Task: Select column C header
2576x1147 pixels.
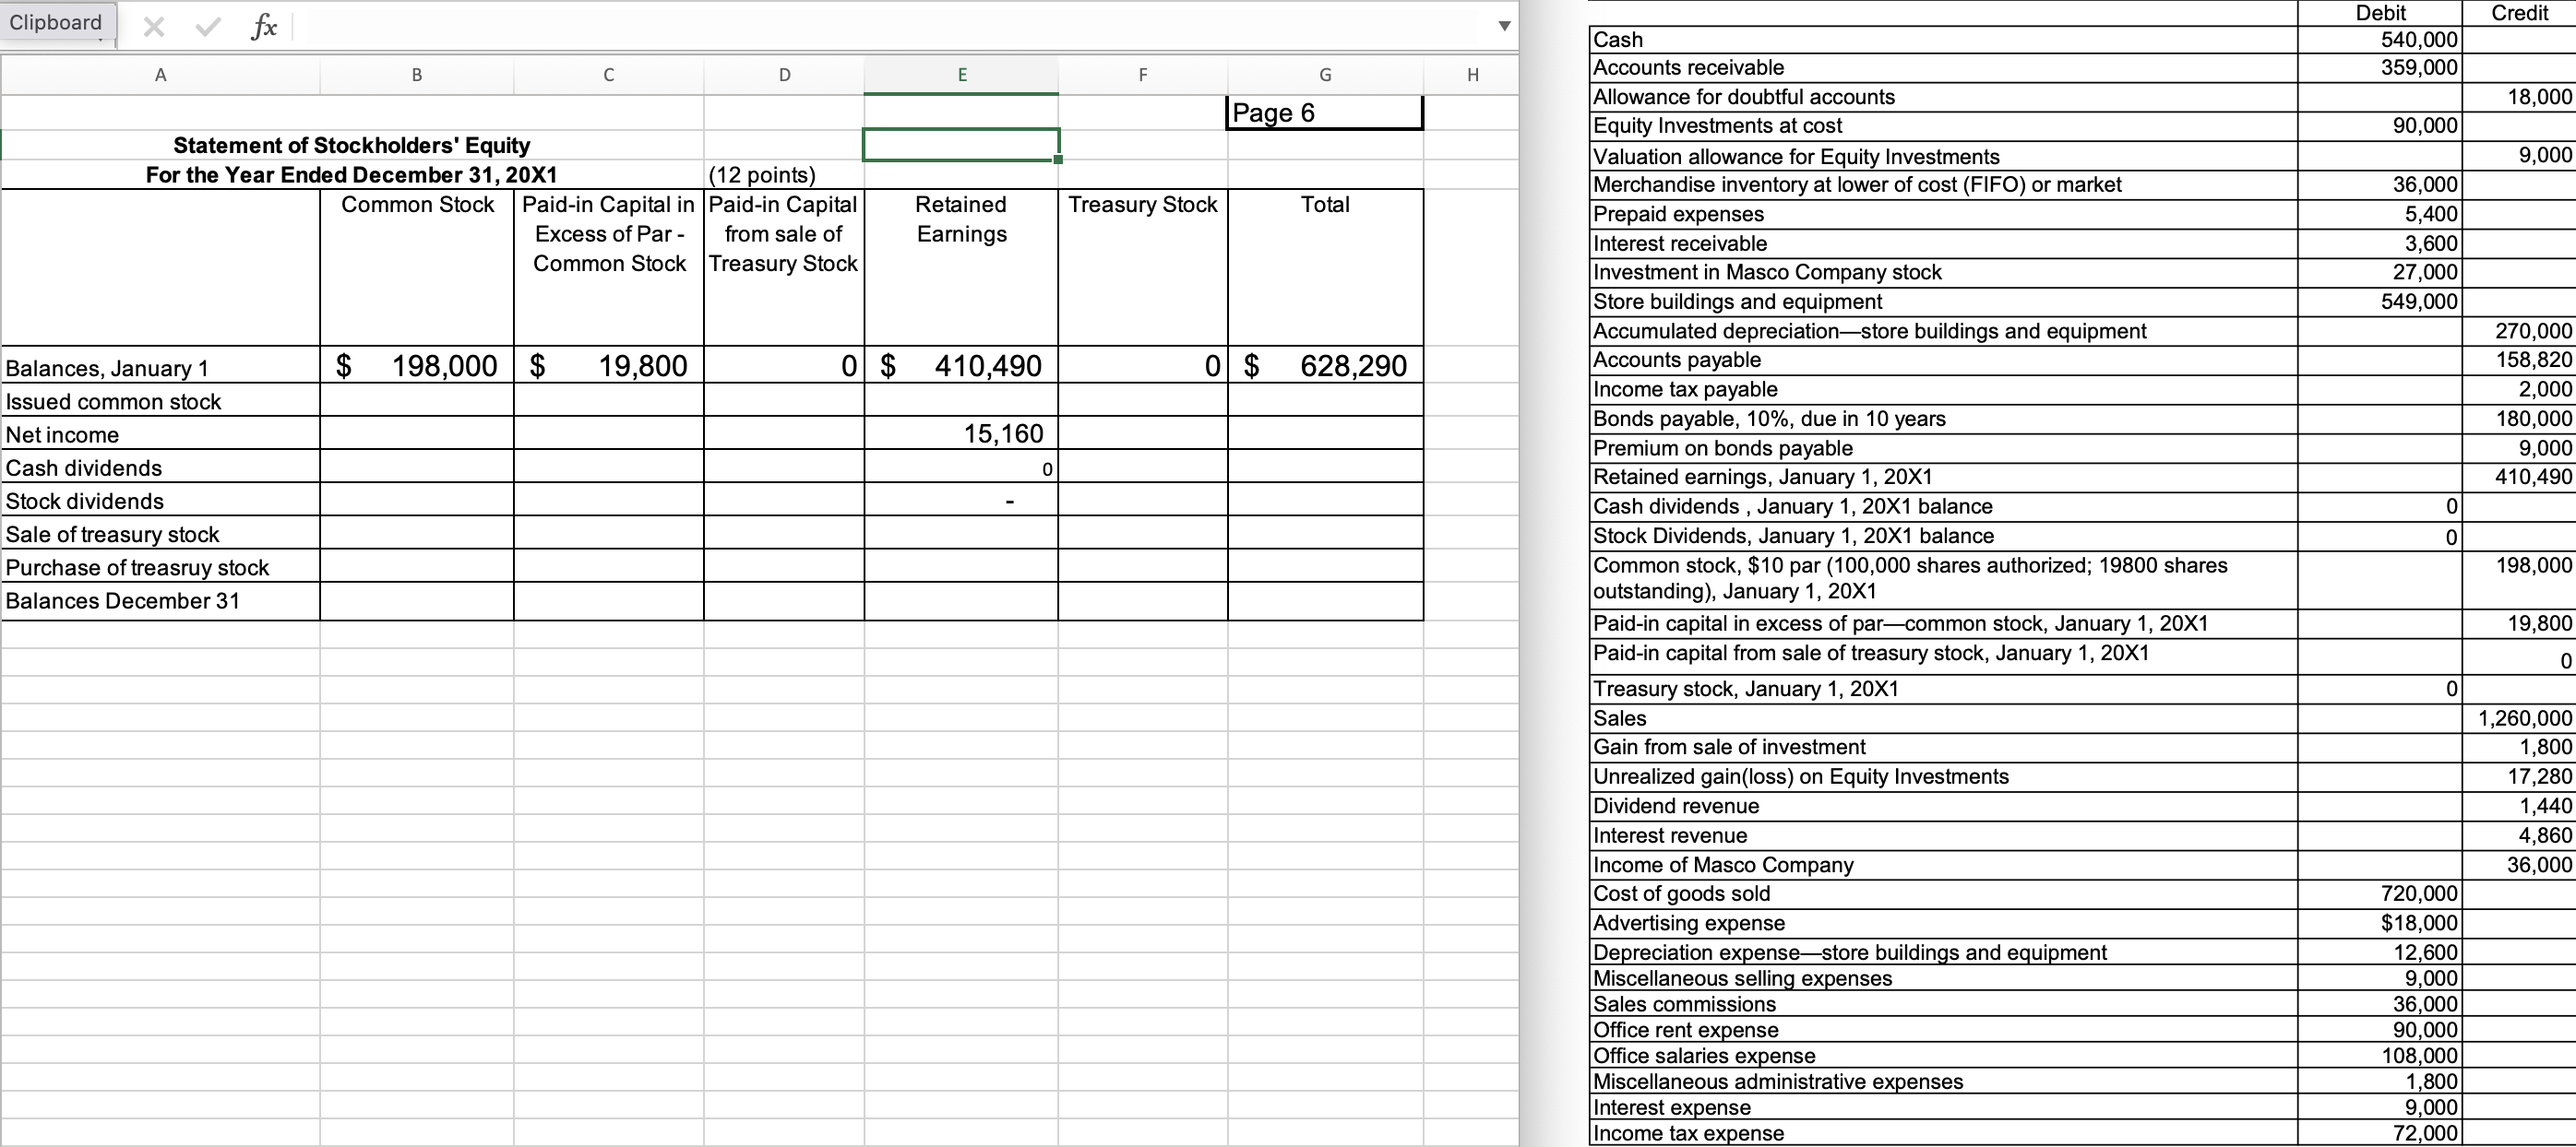Action: pos(608,74)
